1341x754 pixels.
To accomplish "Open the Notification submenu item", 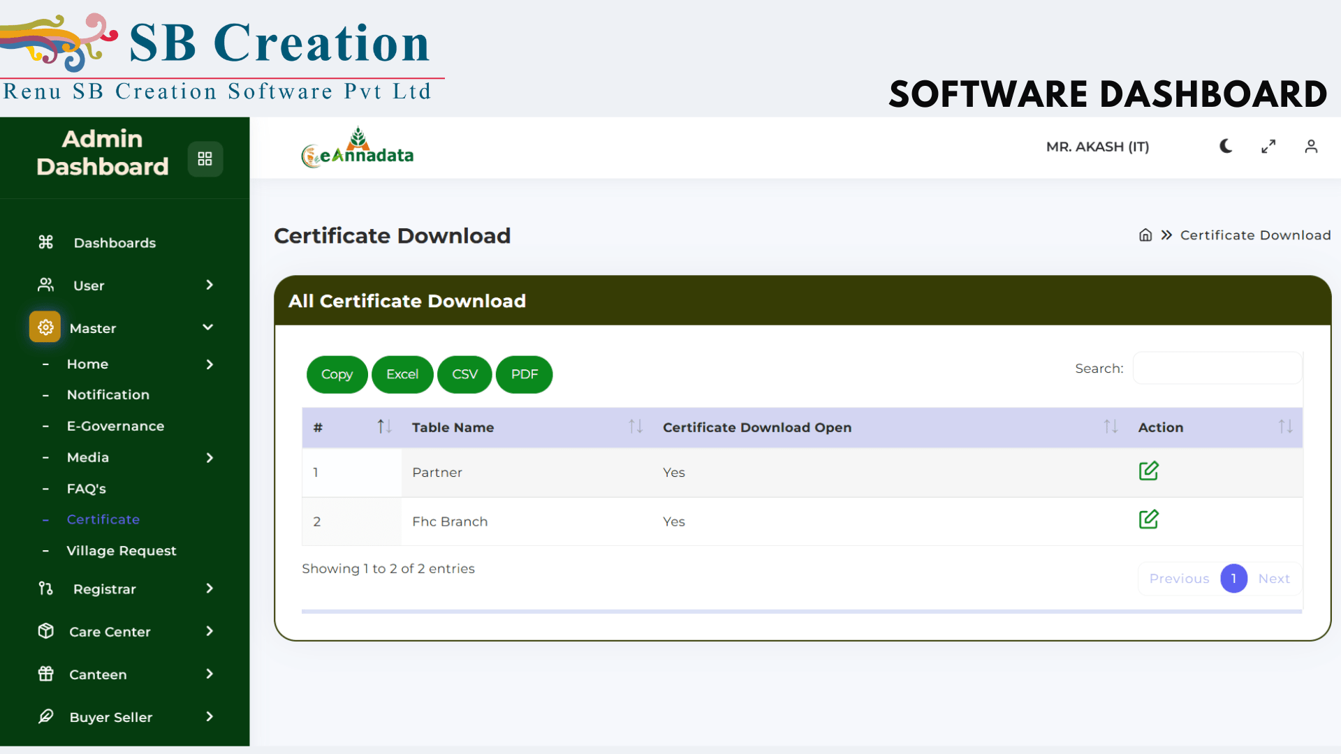I will pos(108,395).
